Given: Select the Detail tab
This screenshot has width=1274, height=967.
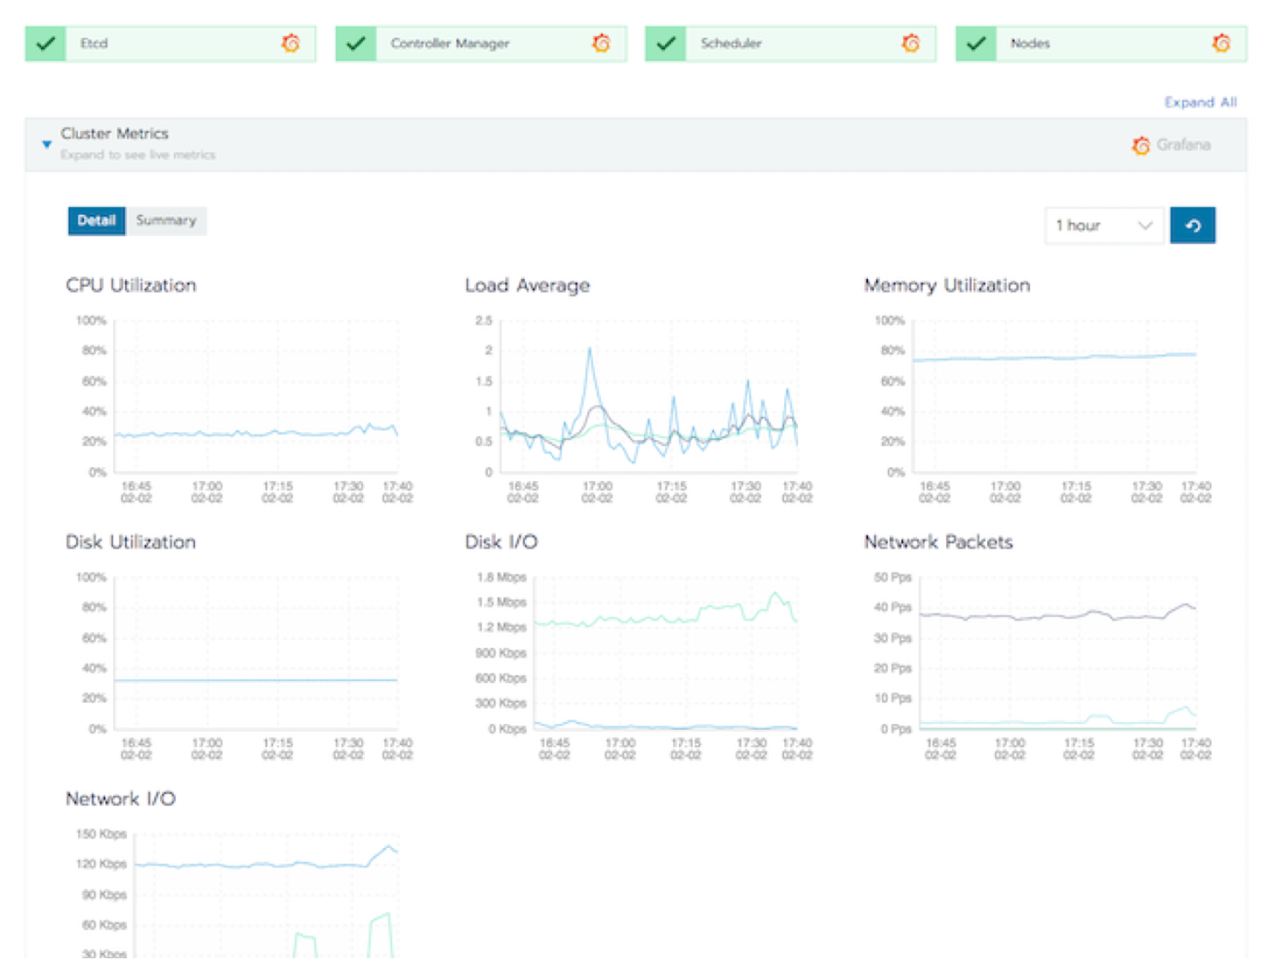Looking at the screenshot, I should point(96,220).
